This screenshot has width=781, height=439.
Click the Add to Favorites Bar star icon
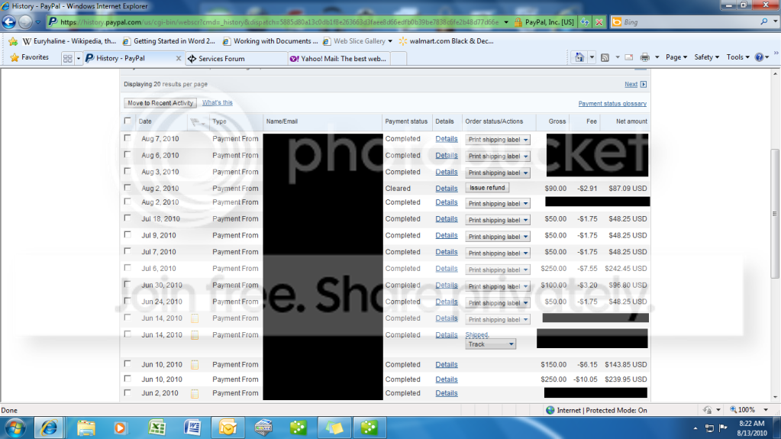click(13, 41)
